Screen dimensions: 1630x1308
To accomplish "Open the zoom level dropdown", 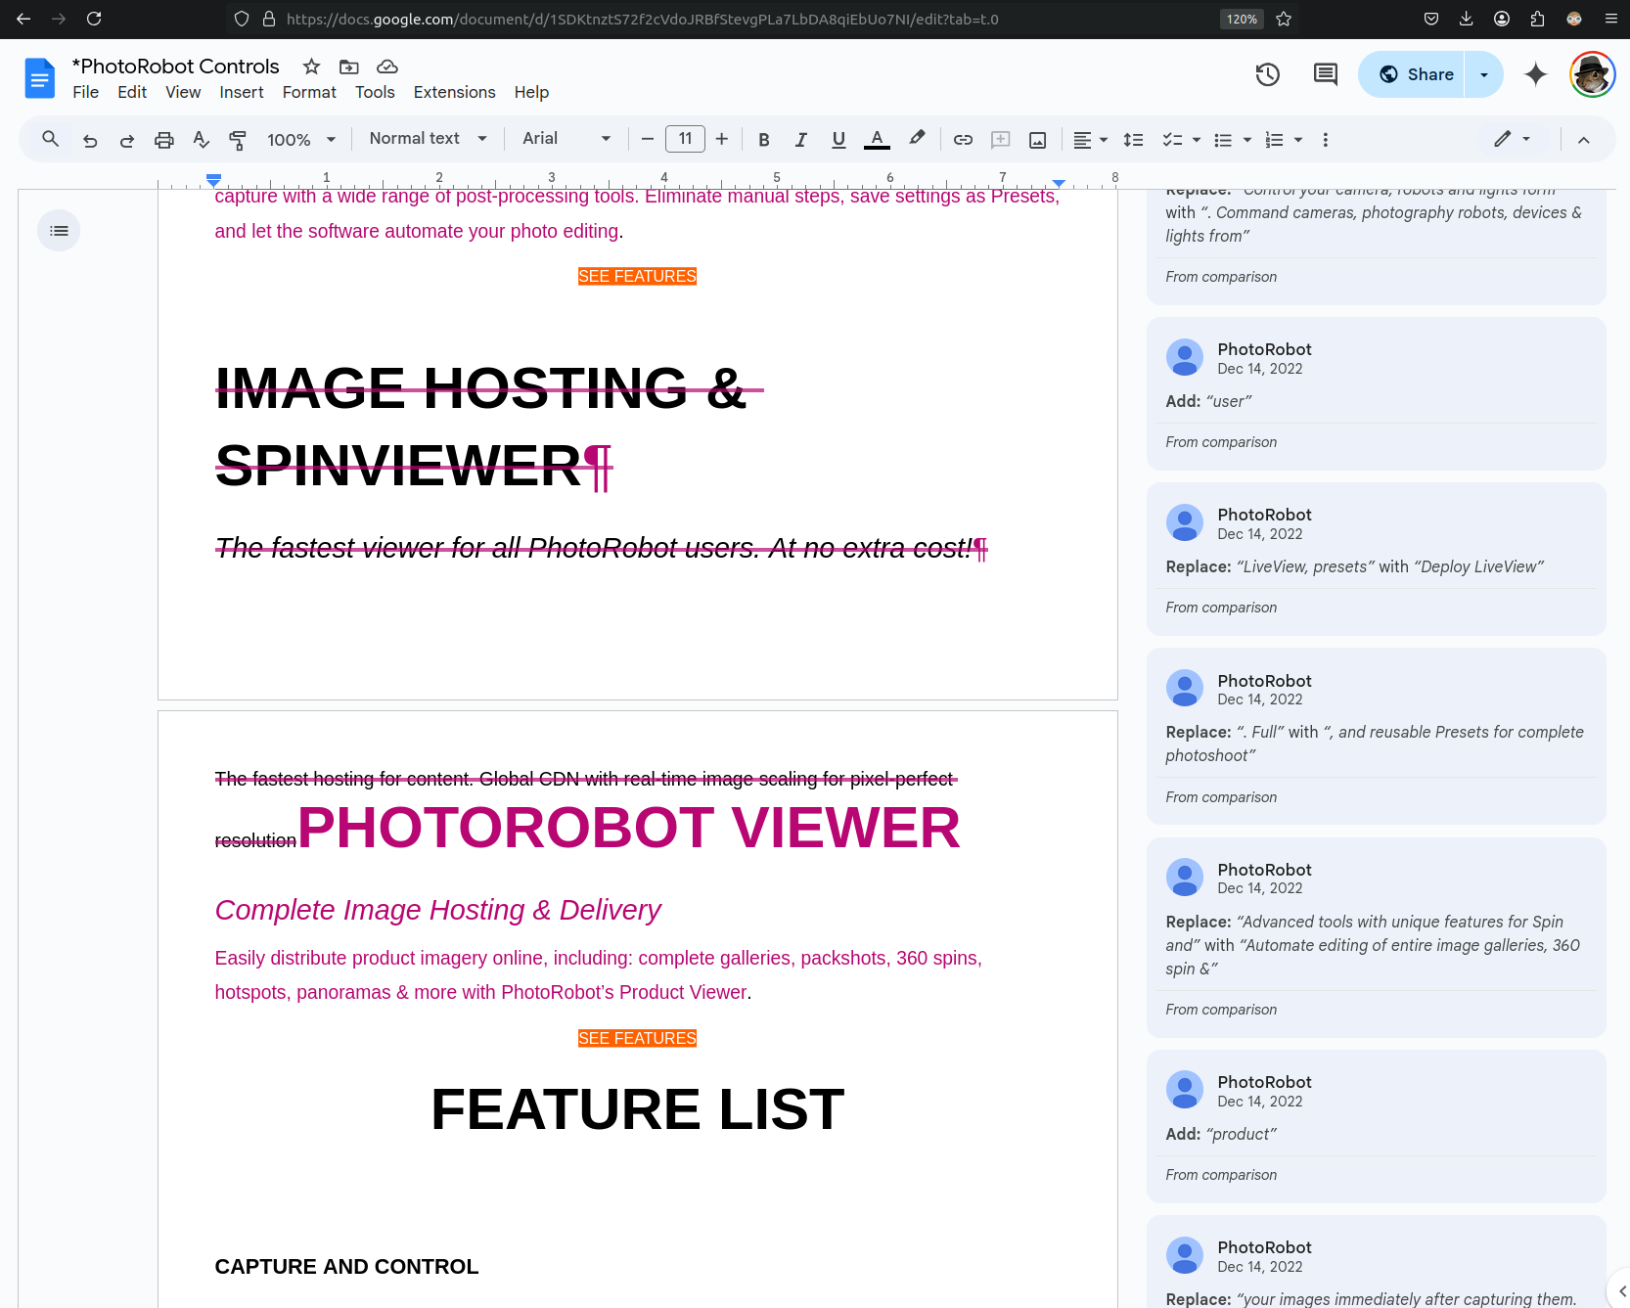I will [301, 140].
